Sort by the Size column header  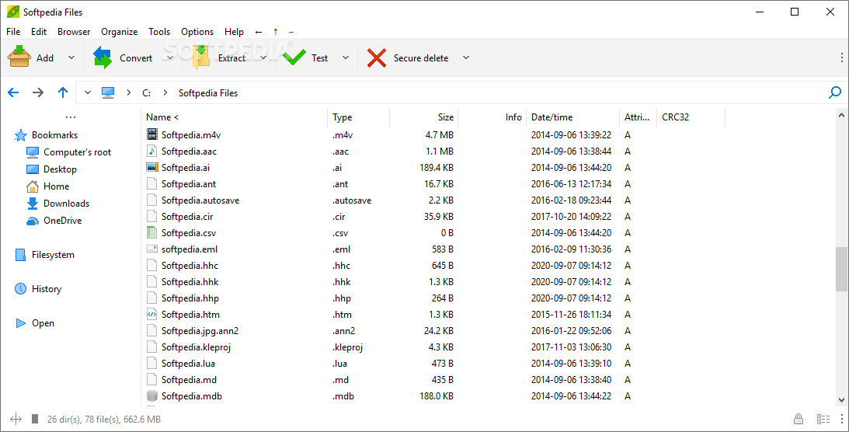click(423, 117)
